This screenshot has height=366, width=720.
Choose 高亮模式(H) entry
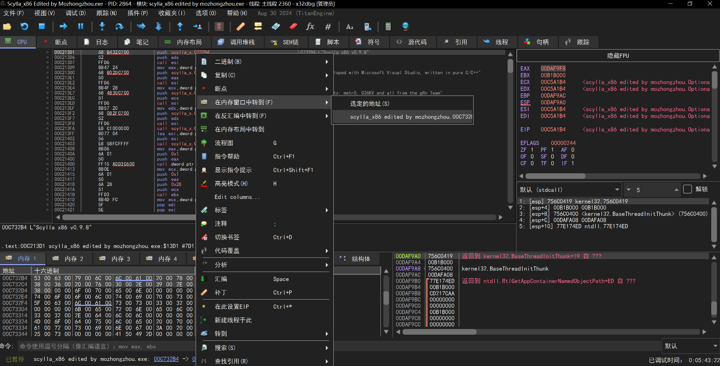tap(265, 184)
